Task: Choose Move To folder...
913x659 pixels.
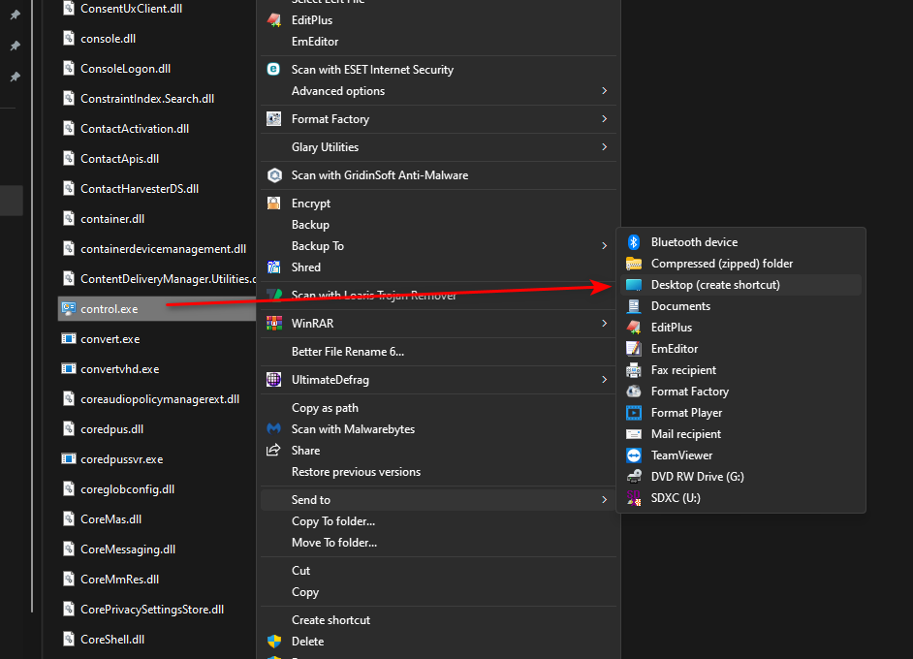Action: click(x=438, y=543)
